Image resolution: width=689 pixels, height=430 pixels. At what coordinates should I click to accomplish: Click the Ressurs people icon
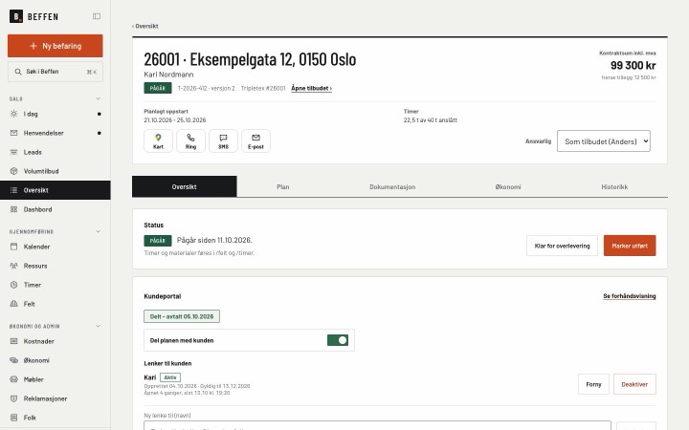14,266
